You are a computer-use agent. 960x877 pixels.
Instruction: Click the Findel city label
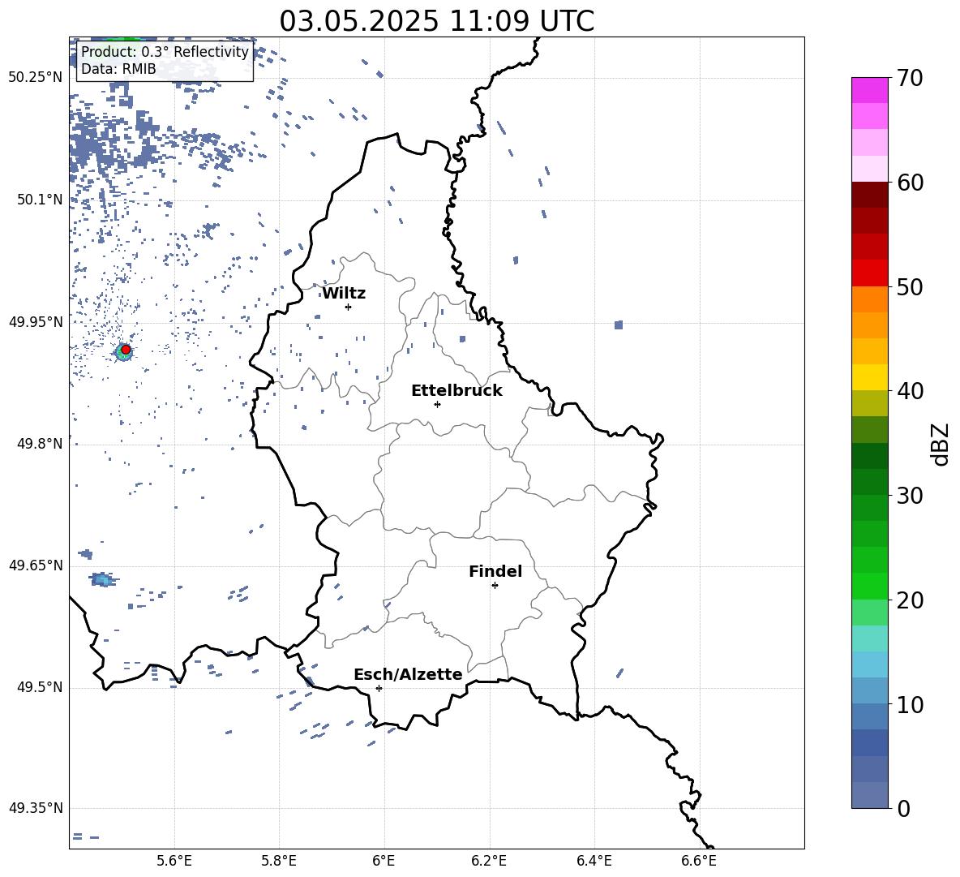click(x=495, y=571)
